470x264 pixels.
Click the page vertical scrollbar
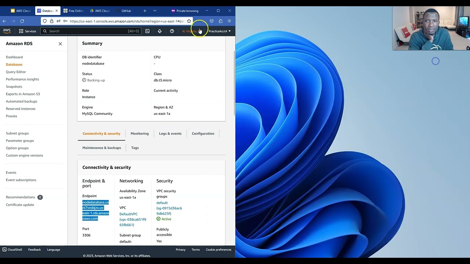click(x=234, y=83)
